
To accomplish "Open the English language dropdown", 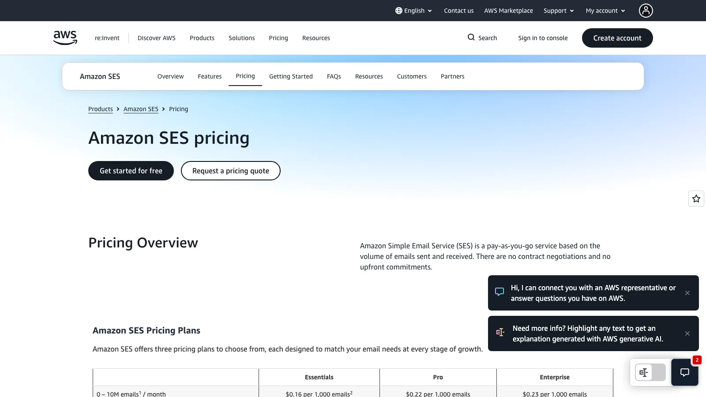I will (414, 11).
